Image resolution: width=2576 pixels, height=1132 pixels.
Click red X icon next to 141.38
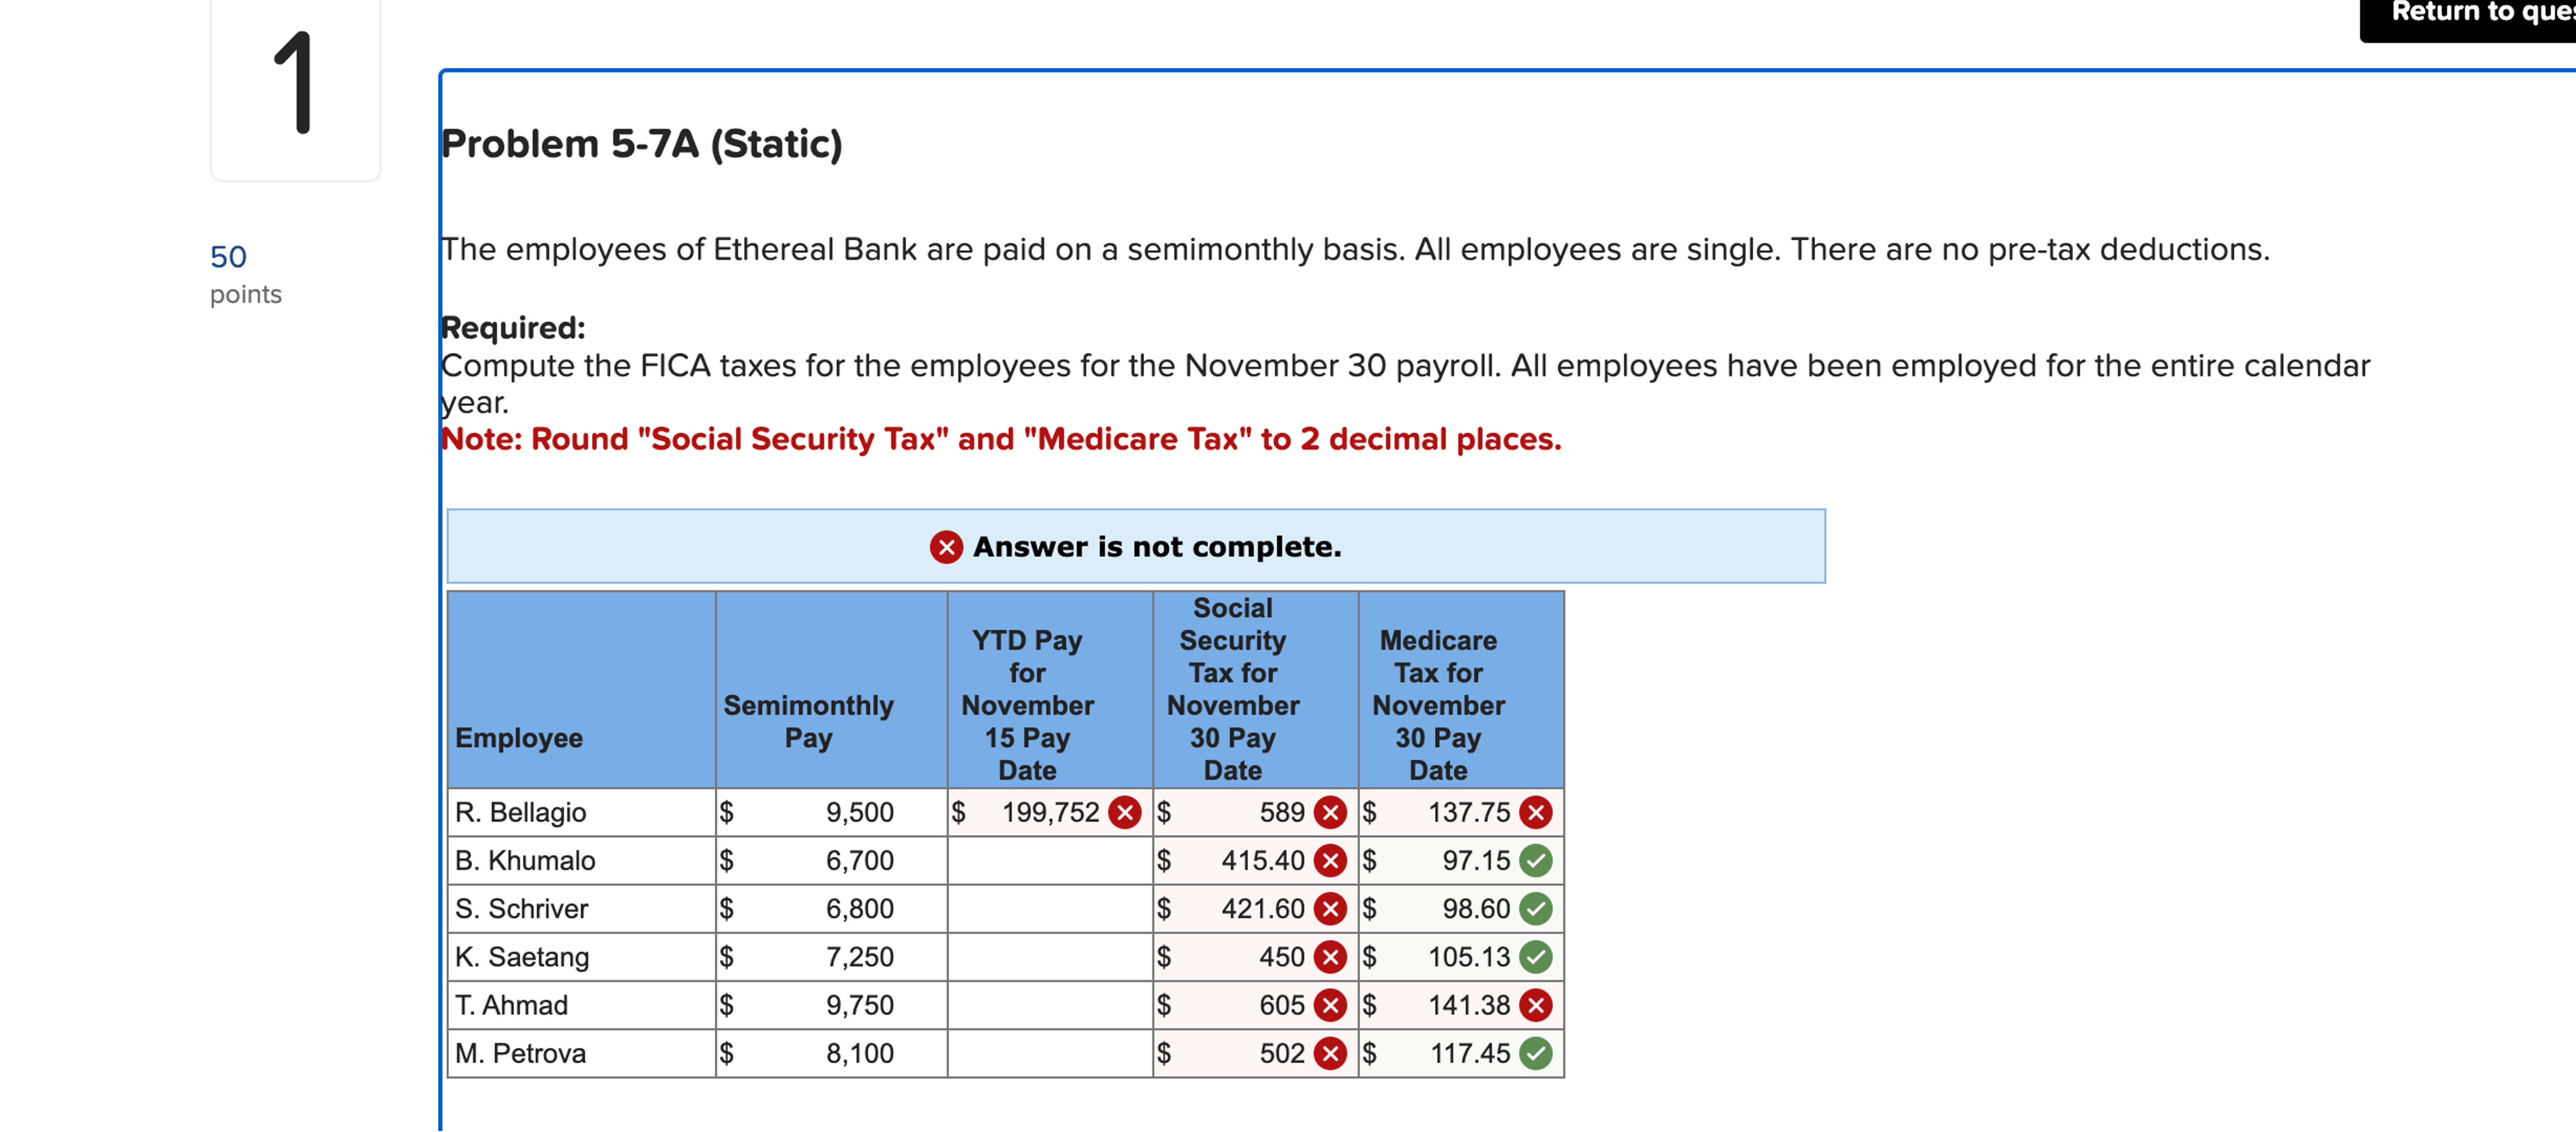[1536, 1005]
